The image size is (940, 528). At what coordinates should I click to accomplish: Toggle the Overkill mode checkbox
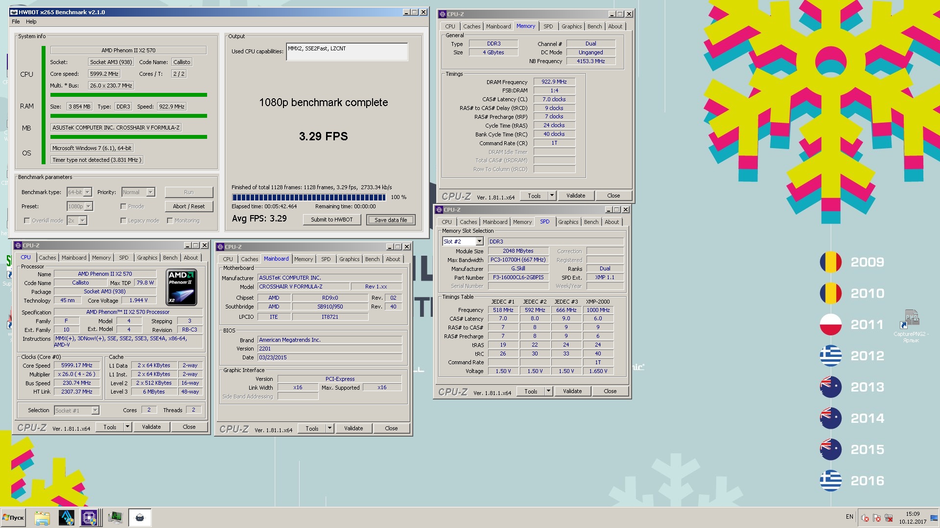point(27,220)
